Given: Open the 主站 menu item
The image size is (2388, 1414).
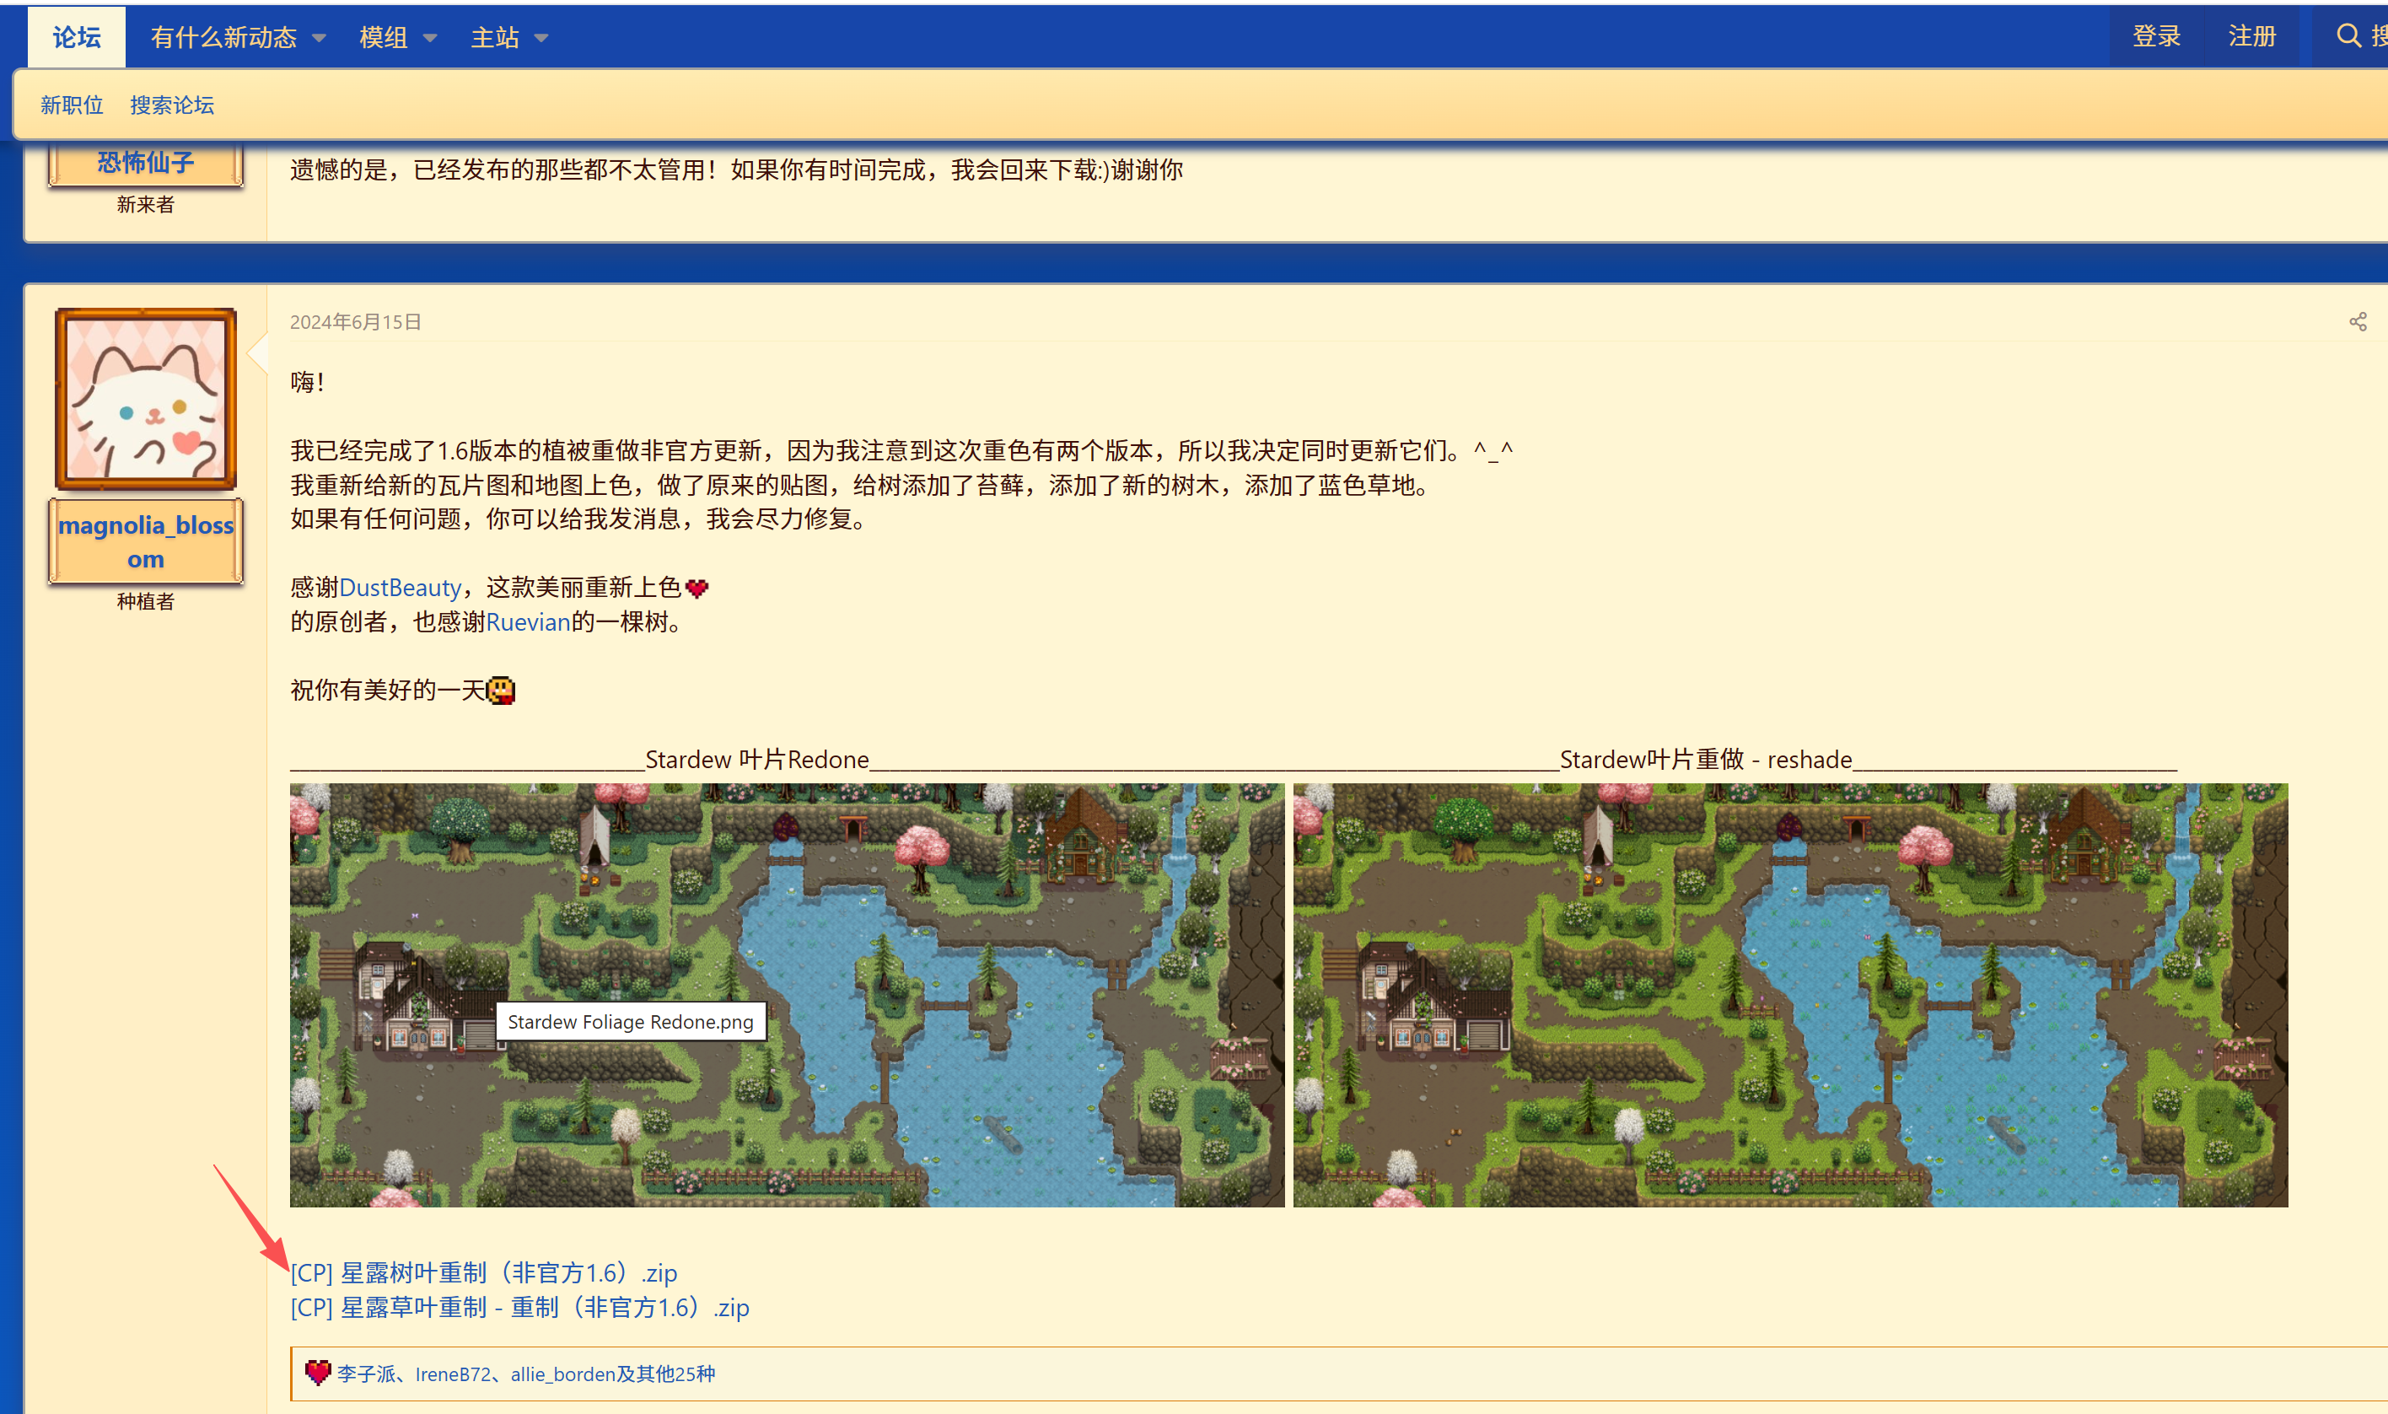Looking at the screenshot, I should (x=495, y=37).
